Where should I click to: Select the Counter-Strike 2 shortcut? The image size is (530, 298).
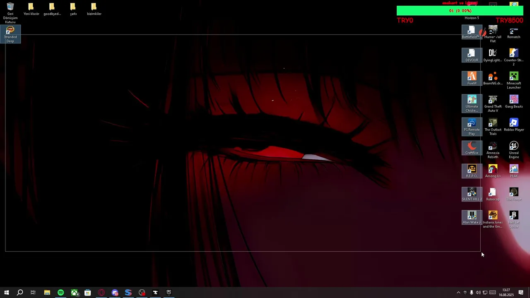[514, 57]
